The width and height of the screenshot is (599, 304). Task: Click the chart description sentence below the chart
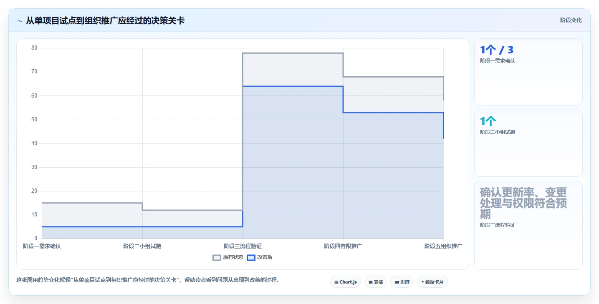point(148,280)
